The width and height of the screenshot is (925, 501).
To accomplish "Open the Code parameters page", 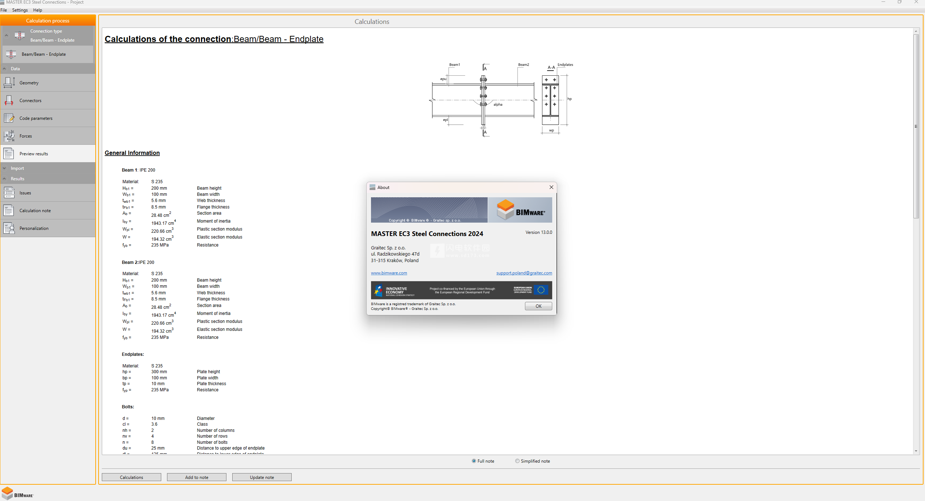I will pos(48,118).
